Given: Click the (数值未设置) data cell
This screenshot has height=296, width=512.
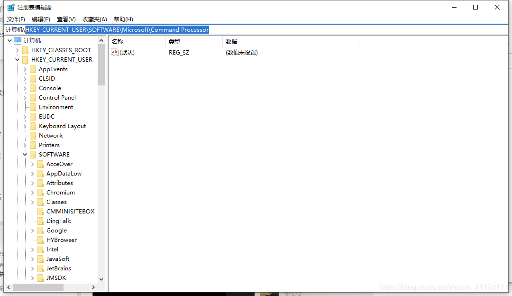Looking at the screenshot, I should (242, 52).
